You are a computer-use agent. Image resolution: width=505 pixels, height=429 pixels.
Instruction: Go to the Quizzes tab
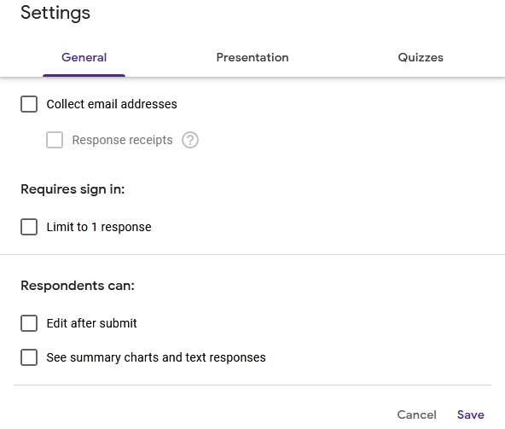point(421,57)
